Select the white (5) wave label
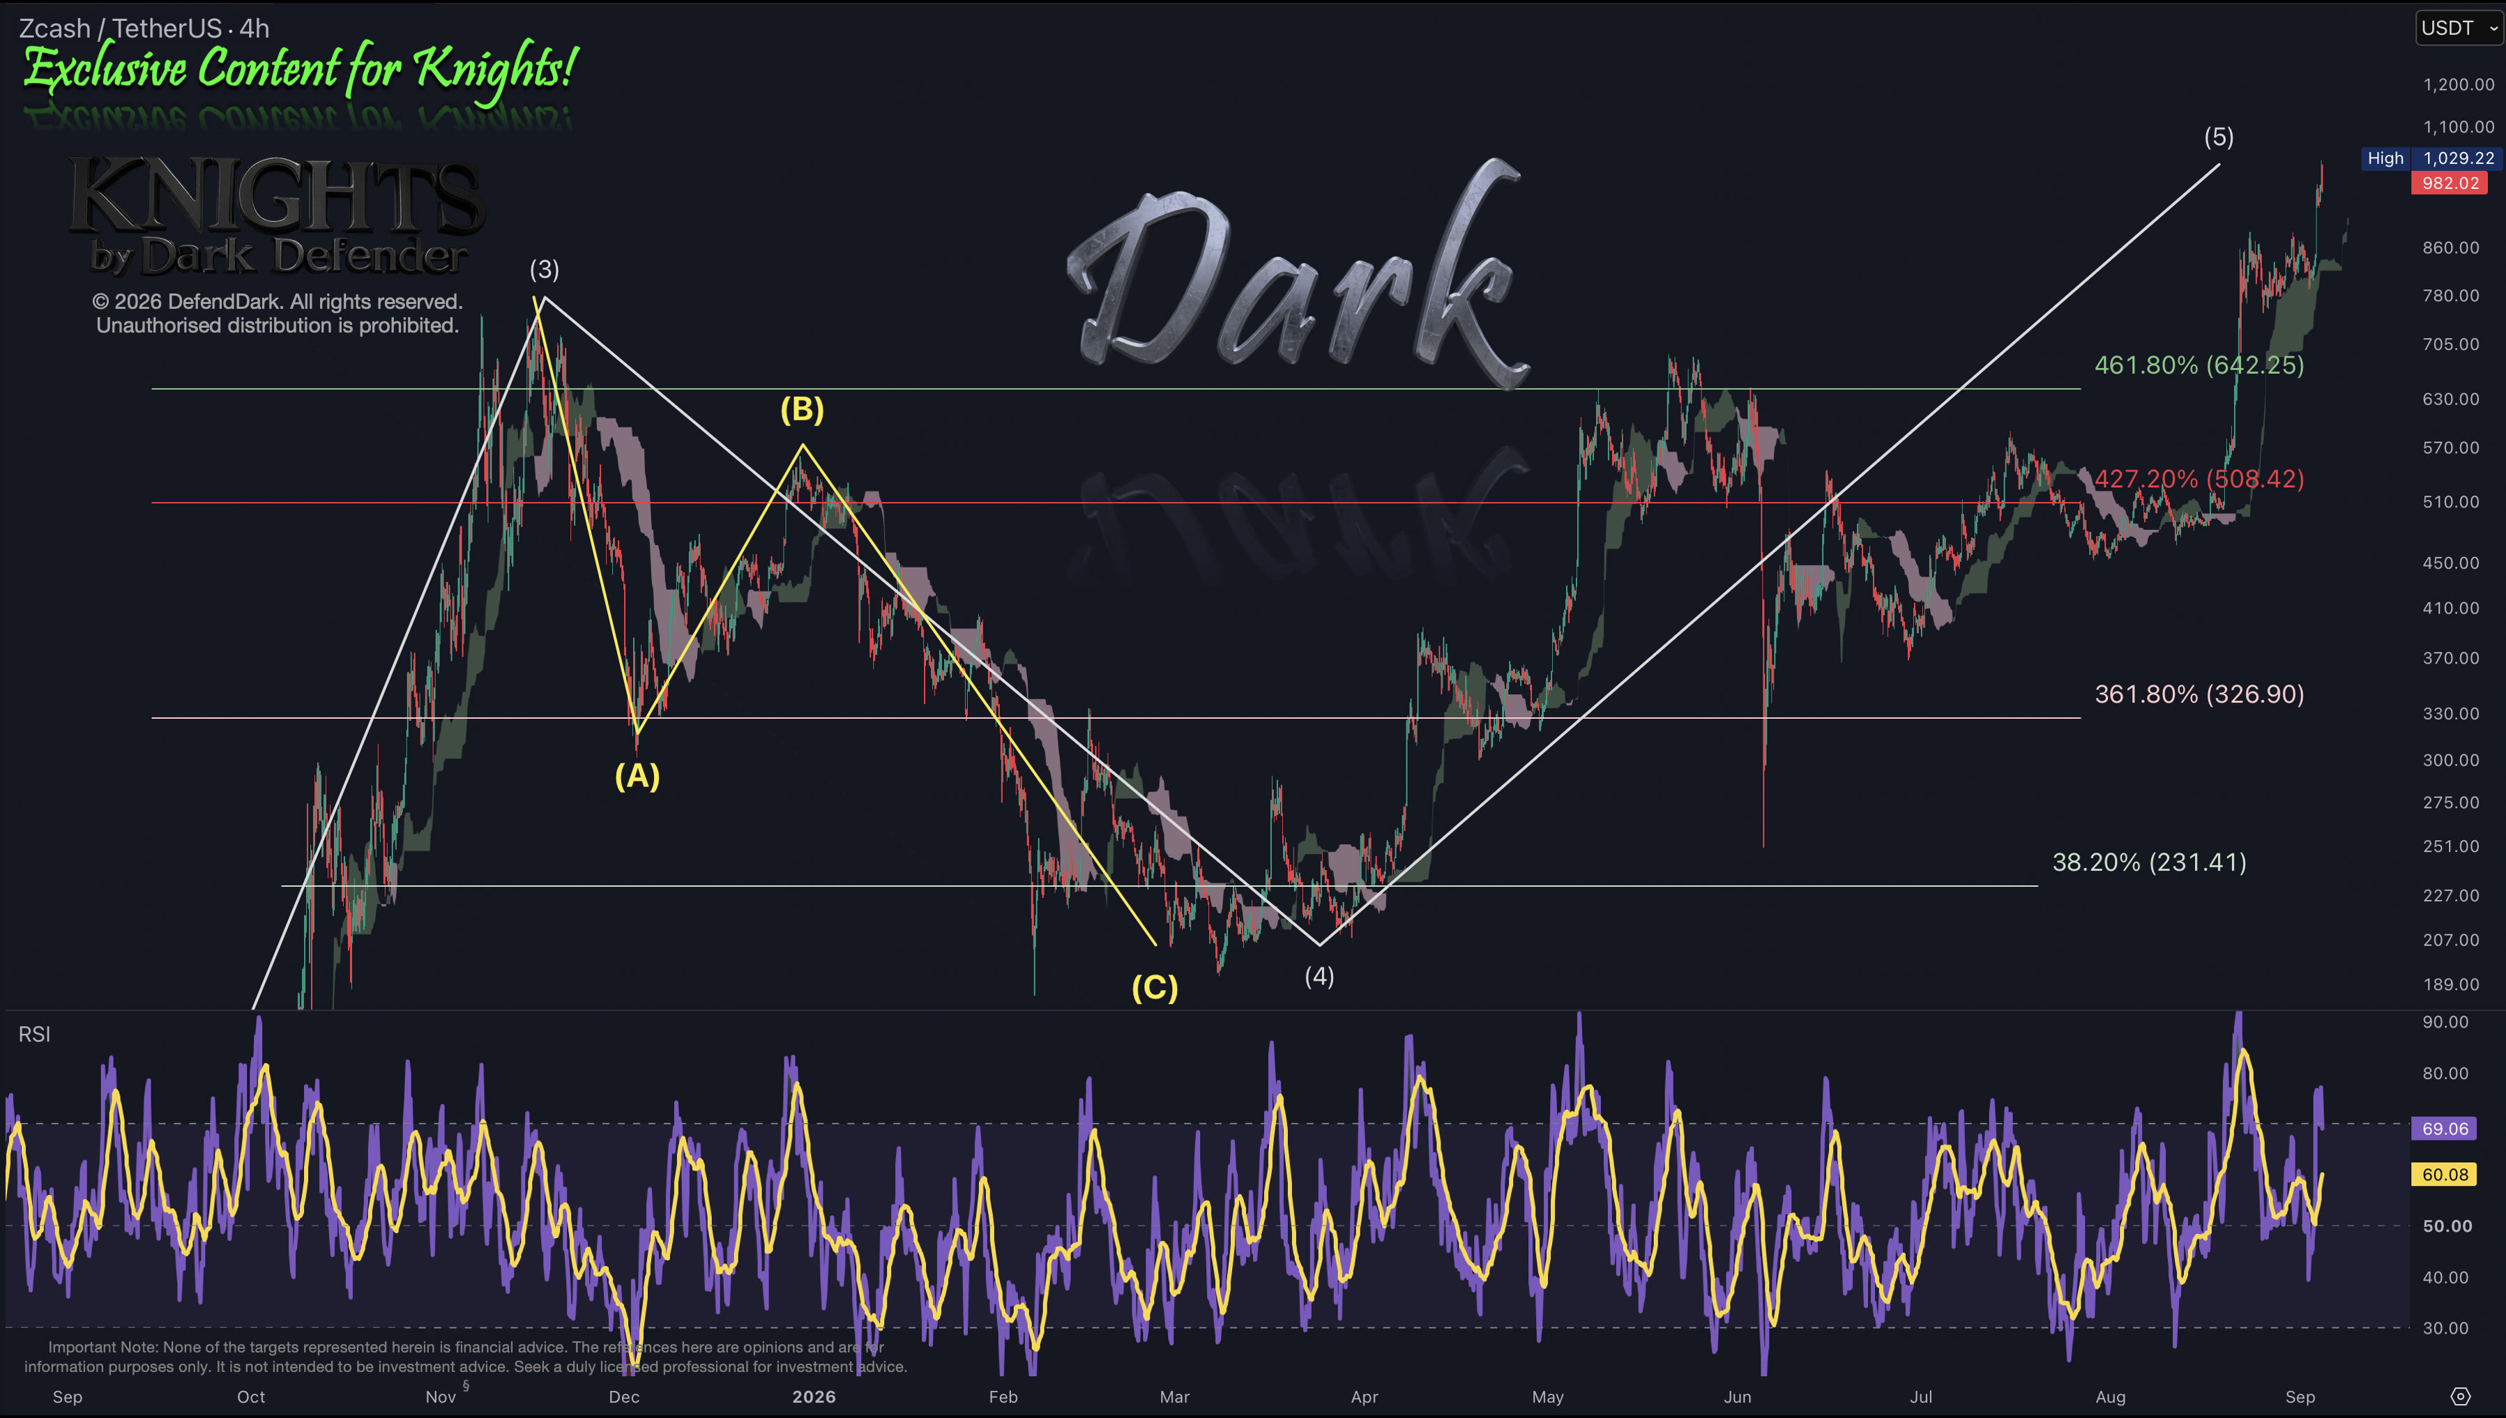2506x1418 pixels. pyautogui.click(x=2219, y=137)
